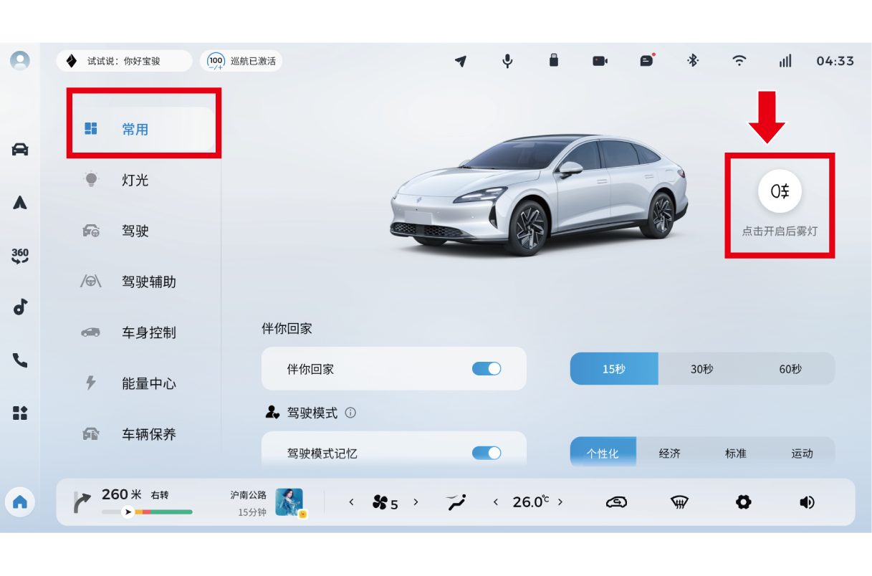Screen dimensions: 872x576
Task: Tap the 沪南公路 road name
Action: tap(248, 495)
